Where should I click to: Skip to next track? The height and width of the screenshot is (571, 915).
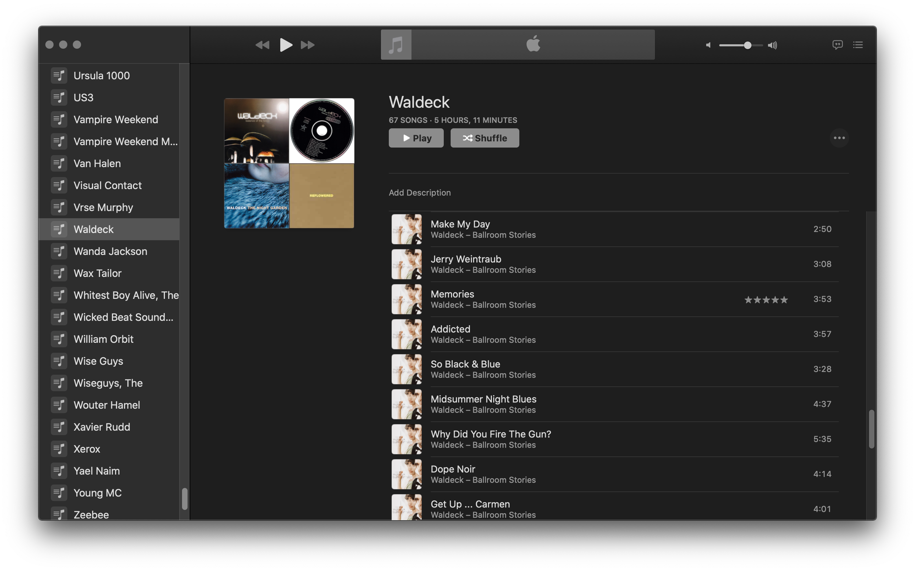307,45
